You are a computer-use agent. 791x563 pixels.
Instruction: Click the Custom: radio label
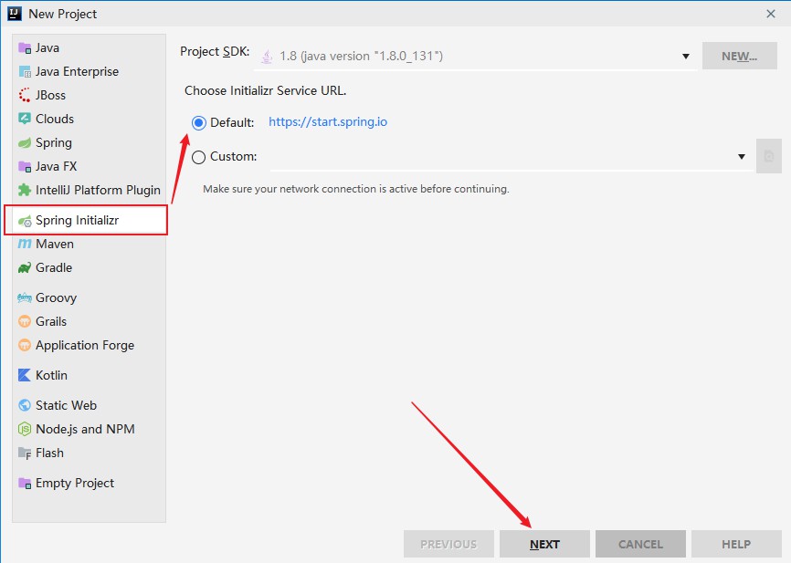pyautogui.click(x=234, y=157)
